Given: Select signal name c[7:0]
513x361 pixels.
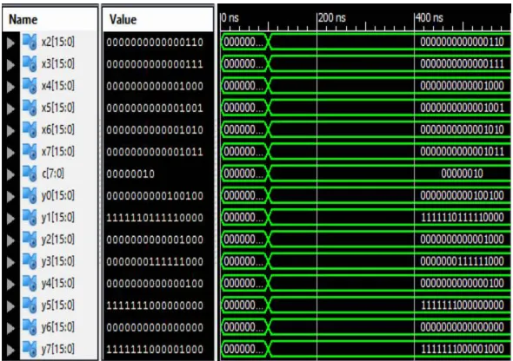Looking at the screenshot, I should (x=53, y=174).
